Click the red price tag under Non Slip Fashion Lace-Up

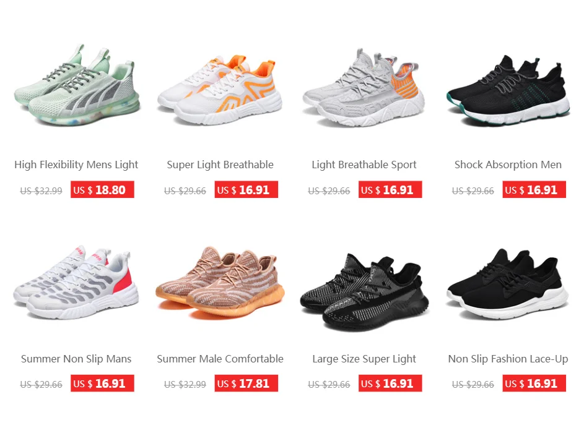(x=534, y=383)
